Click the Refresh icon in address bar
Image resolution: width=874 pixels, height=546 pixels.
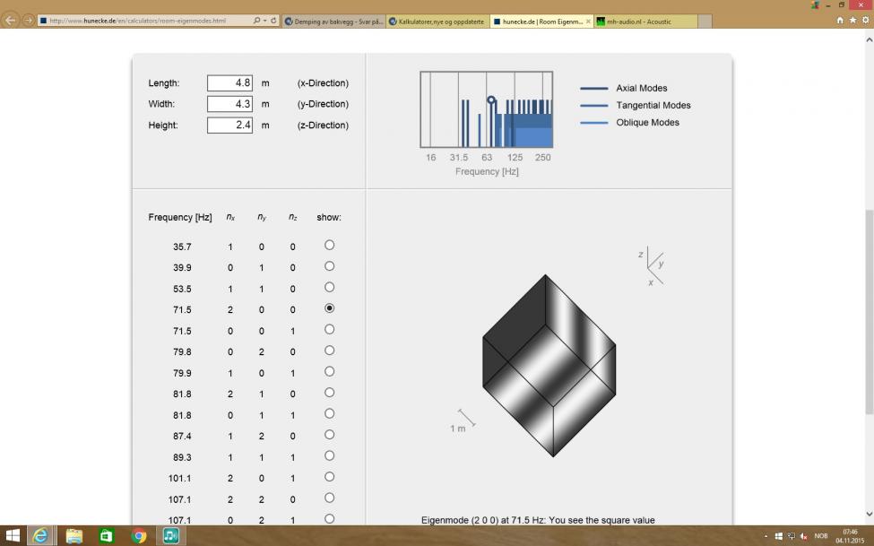point(273,21)
